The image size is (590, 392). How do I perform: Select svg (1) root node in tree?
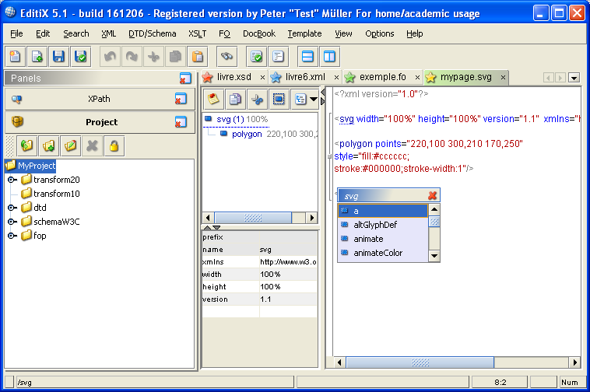pyautogui.click(x=230, y=119)
